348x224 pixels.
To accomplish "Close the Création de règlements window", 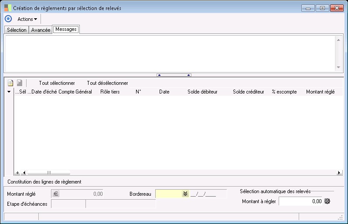I will (337, 8).
